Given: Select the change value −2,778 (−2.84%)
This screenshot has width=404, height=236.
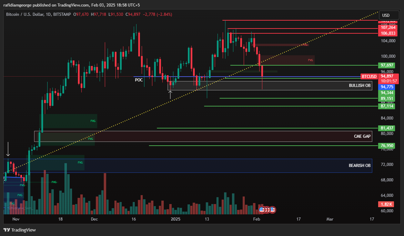Looking at the screenshot, I should click(x=158, y=14).
